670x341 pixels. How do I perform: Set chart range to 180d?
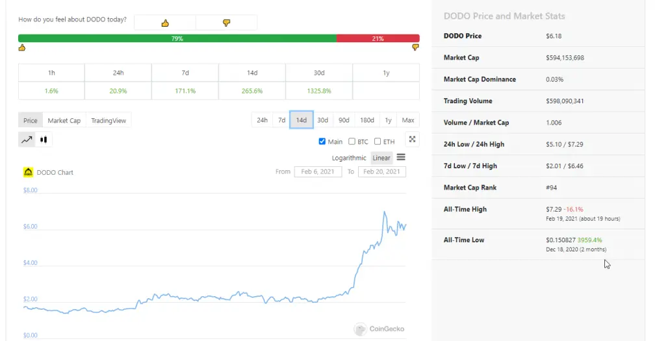(367, 120)
